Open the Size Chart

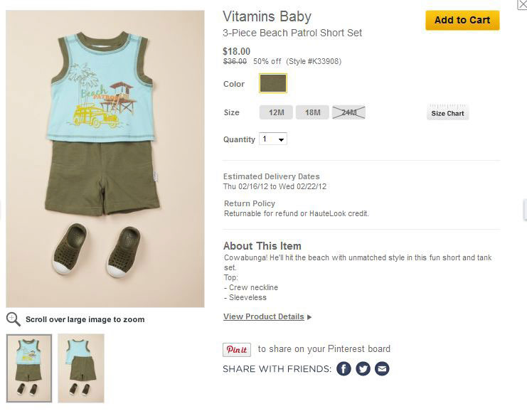(x=448, y=113)
